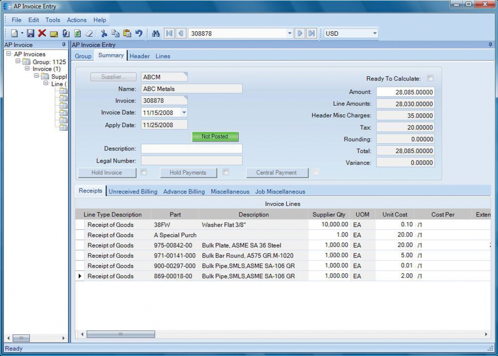Open the File menu
498x356 pixels.
[x=16, y=20]
